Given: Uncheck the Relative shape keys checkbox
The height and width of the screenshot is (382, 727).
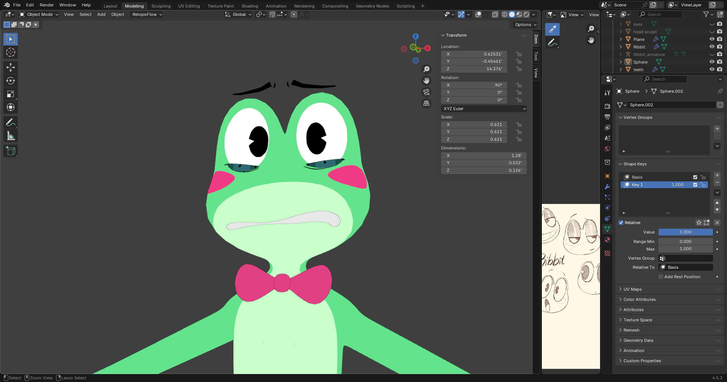Looking at the screenshot, I should (621, 223).
